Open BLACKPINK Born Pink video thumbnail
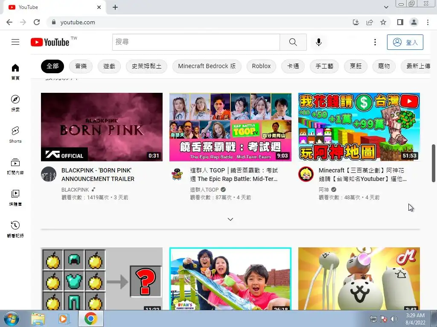Screen dimensions: 437x327 pos(102,127)
